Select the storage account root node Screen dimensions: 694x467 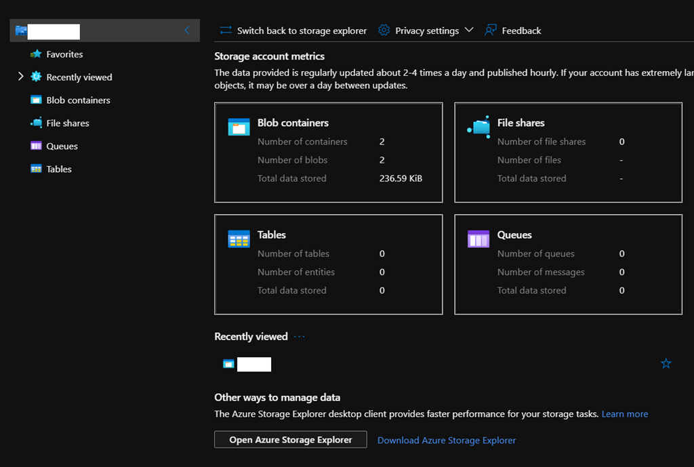[54, 31]
